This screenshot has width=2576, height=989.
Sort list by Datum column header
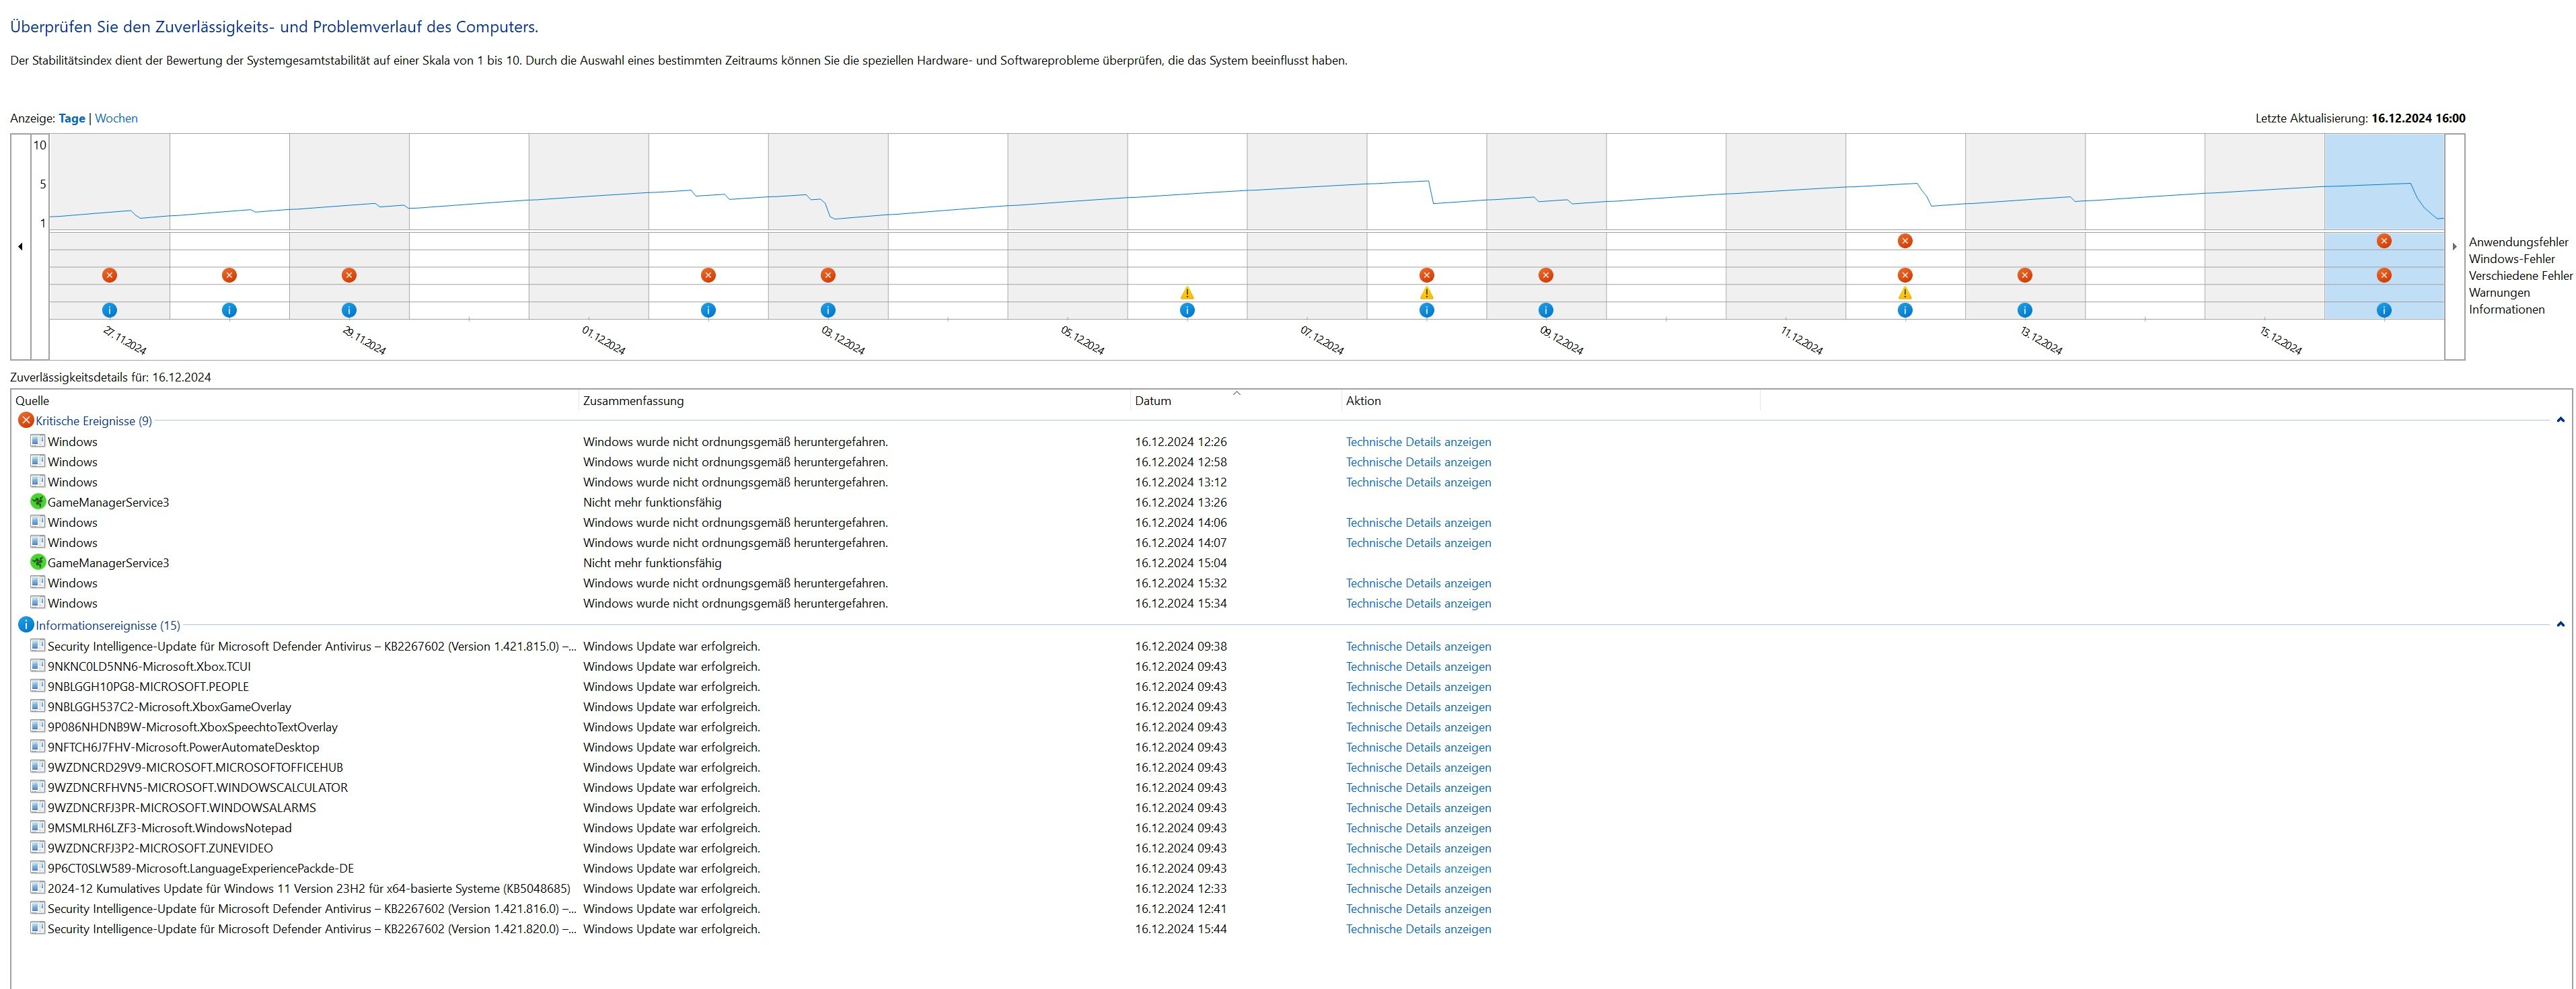click(1152, 401)
